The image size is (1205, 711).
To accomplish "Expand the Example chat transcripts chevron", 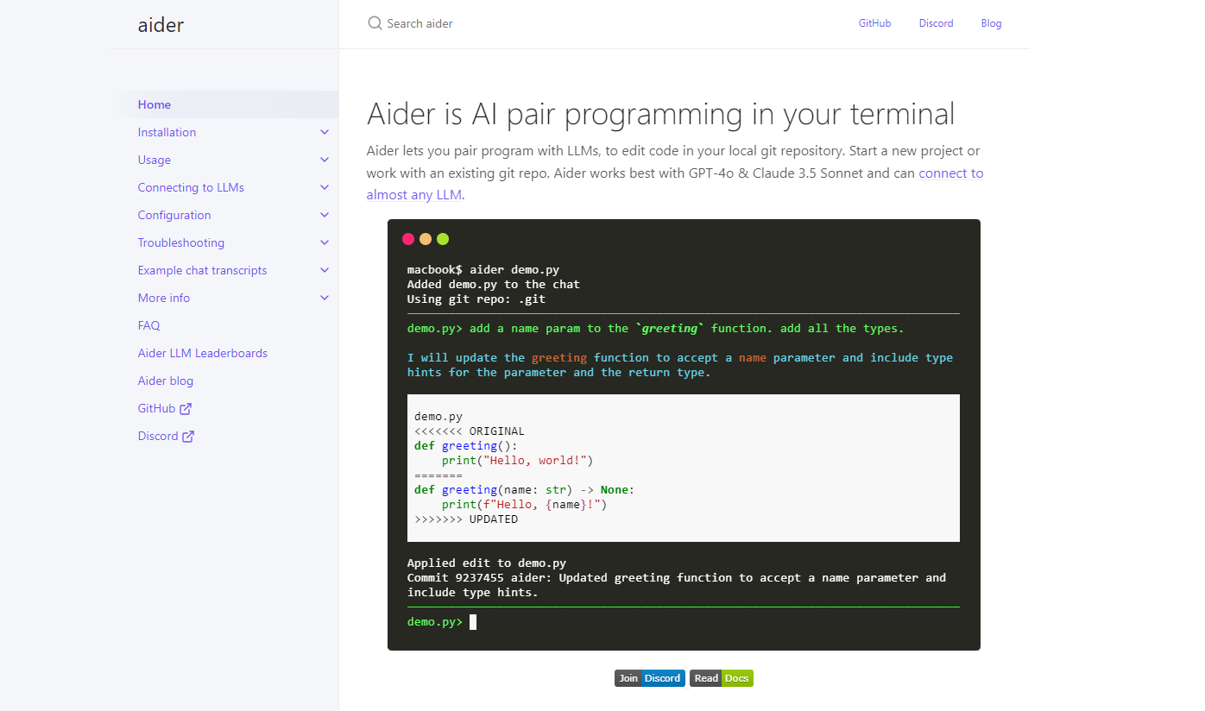I will tap(325, 270).
